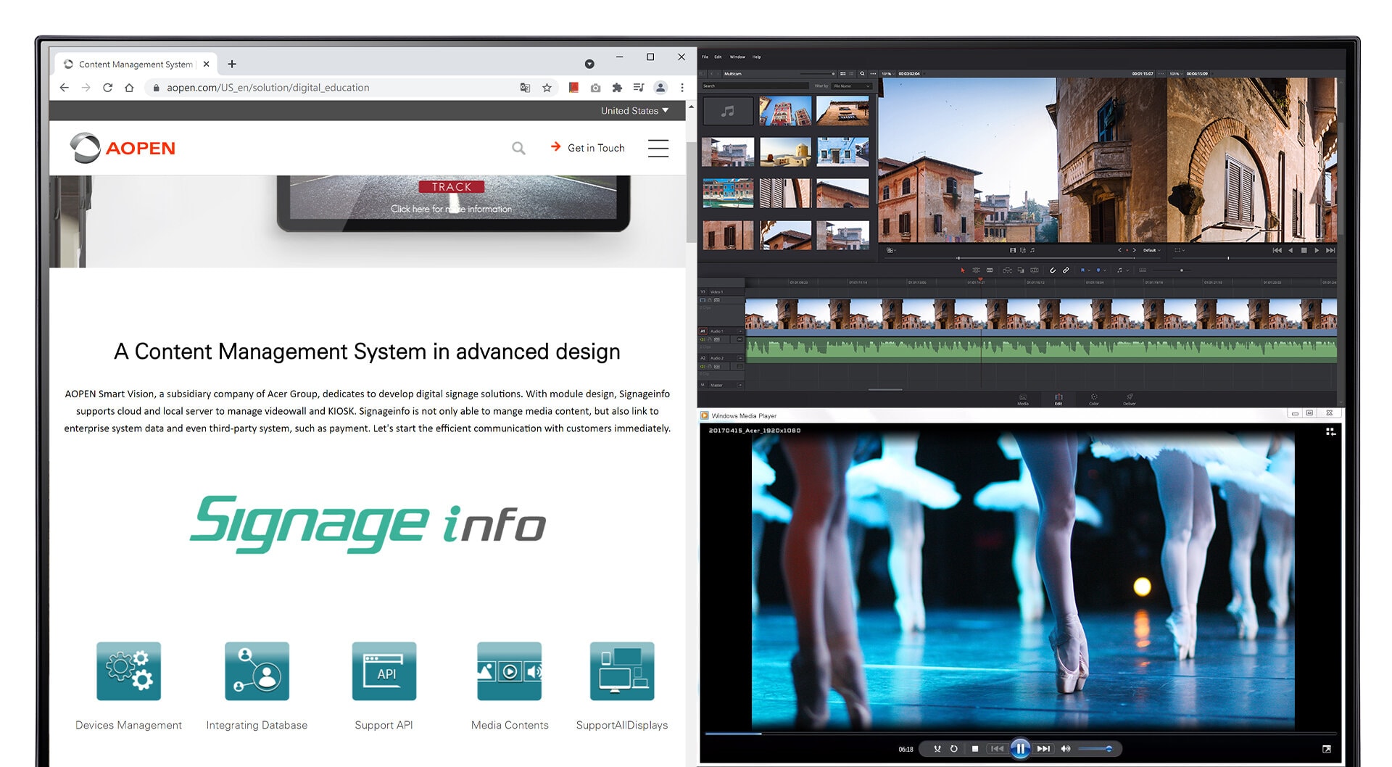Toggle the Video 1 track lock
Viewport: 1392px width, 767px height.
(710, 300)
